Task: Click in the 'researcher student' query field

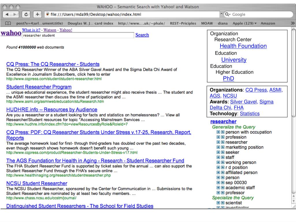Action: [78, 35]
